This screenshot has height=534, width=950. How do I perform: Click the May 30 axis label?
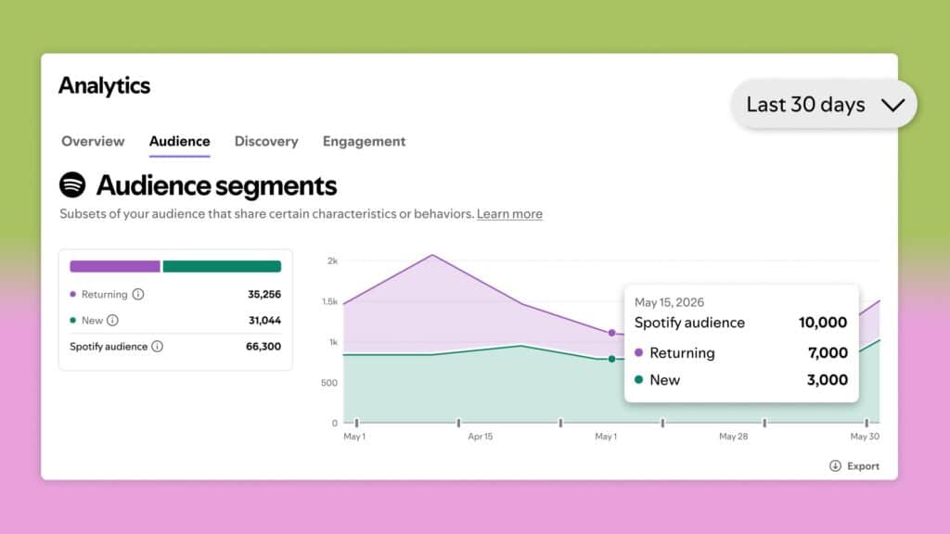pos(865,436)
